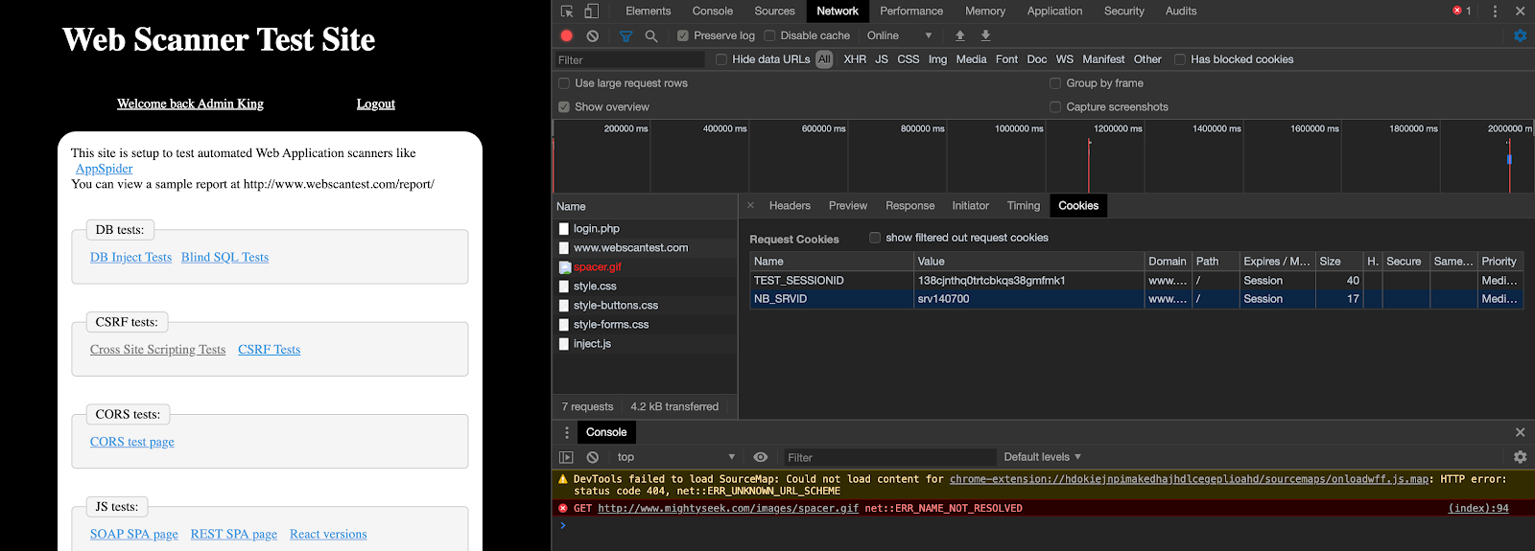The height and width of the screenshot is (551, 1535).
Task: Toggle the network filter funnel icon
Action: click(x=626, y=35)
